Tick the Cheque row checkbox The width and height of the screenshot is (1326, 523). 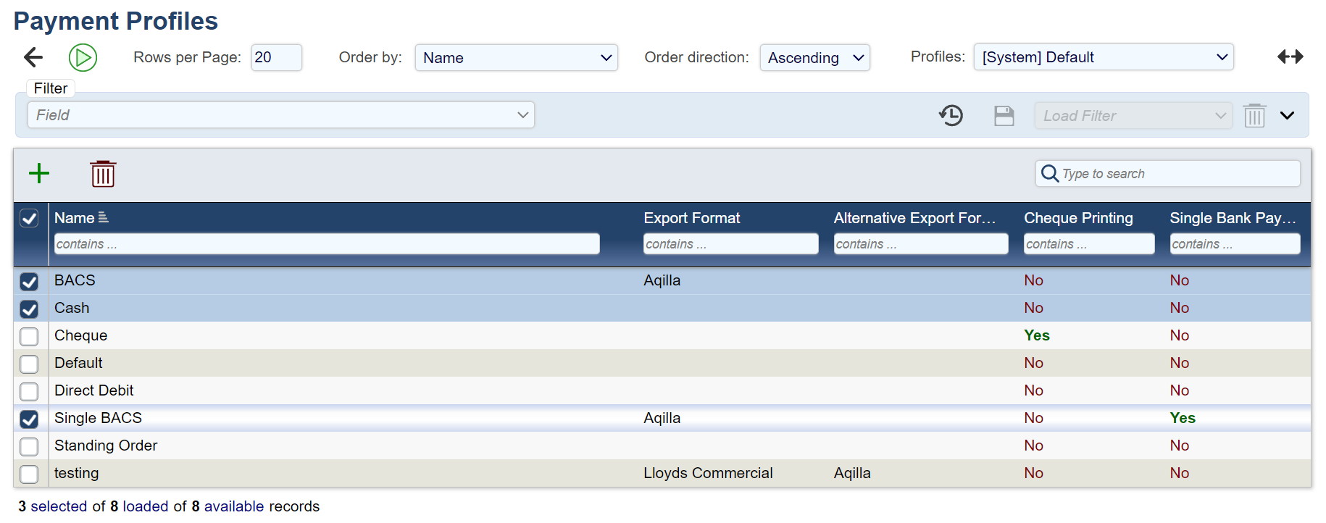click(x=29, y=336)
